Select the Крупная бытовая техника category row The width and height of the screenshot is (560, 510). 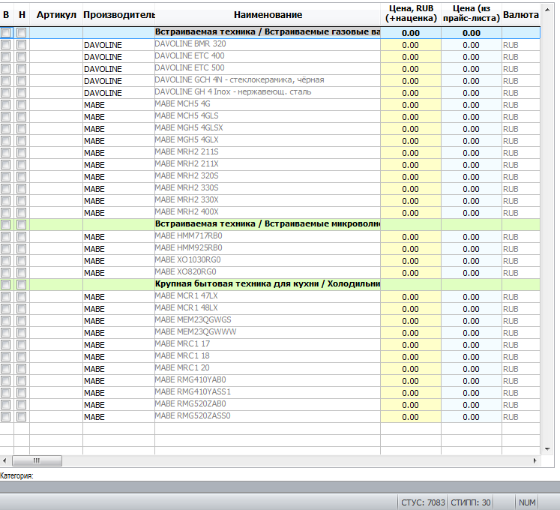click(x=270, y=284)
